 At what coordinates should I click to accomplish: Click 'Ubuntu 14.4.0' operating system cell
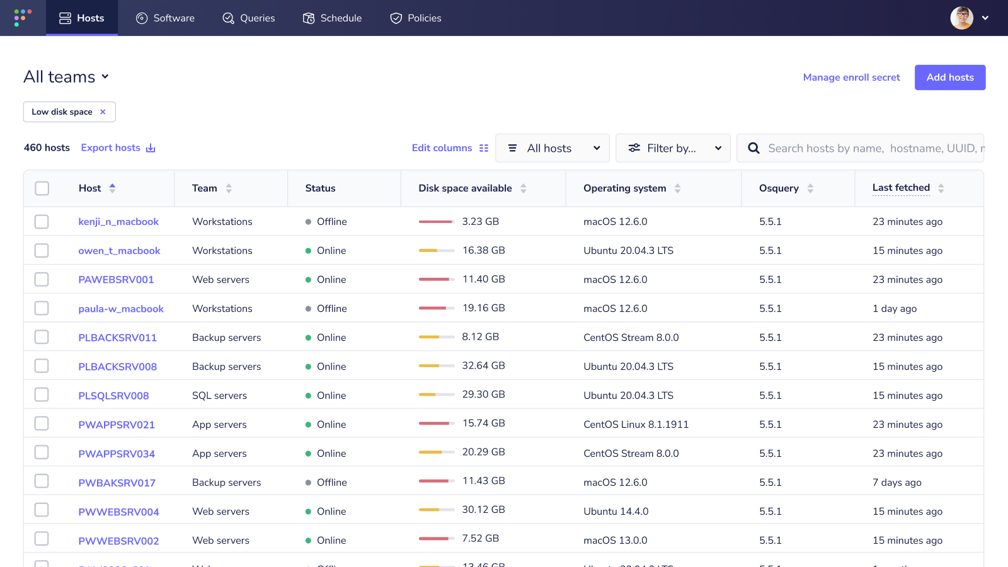pyautogui.click(x=616, y=512)
